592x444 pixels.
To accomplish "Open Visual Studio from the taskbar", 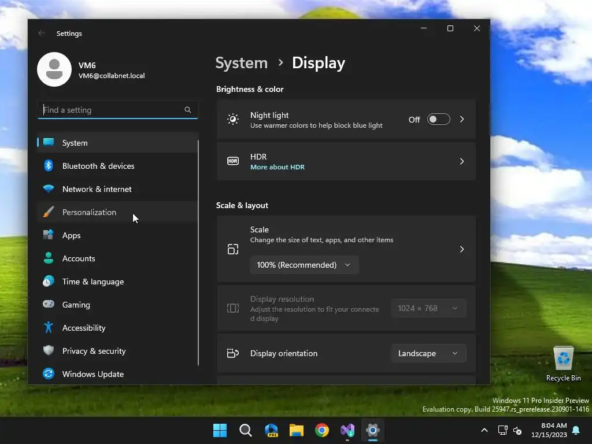I will click(x=347, y=430).
